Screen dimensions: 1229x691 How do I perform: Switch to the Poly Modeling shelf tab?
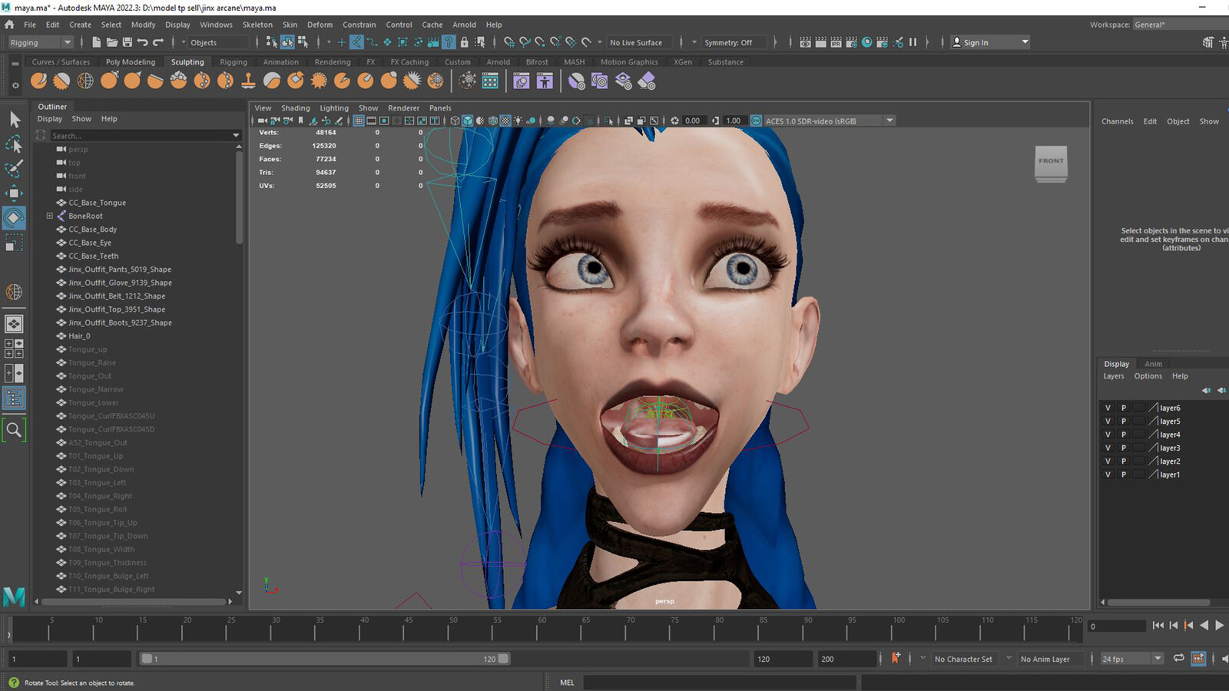point(131,62)
